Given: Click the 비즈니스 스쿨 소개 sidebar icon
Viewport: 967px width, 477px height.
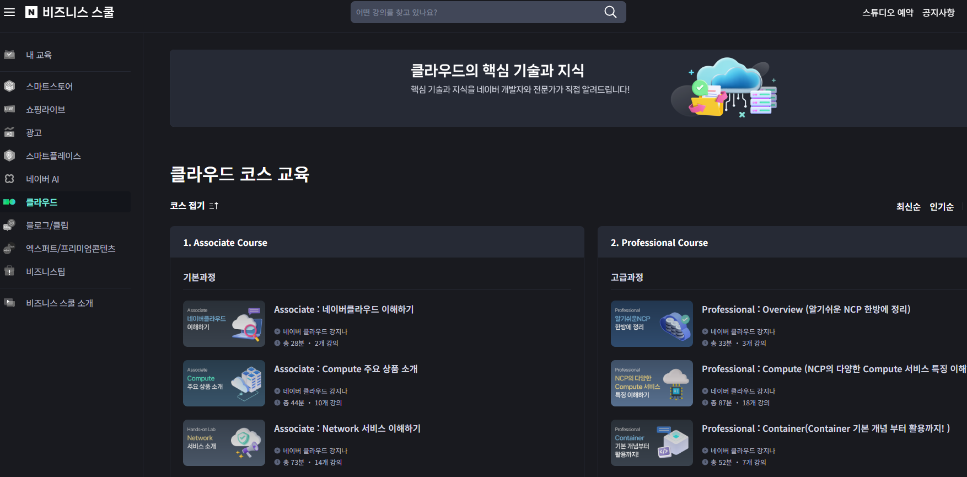Looking at the screenshot, I should coord(9,303).
